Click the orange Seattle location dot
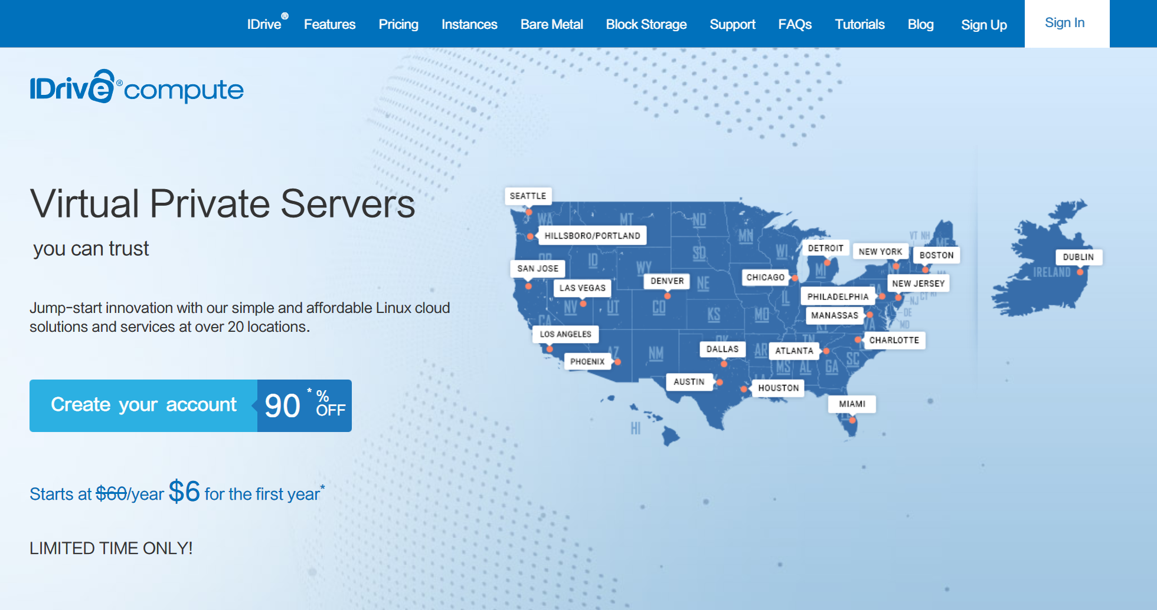The height and width of the screenshot is (610, 1157). tap(529, 212)
